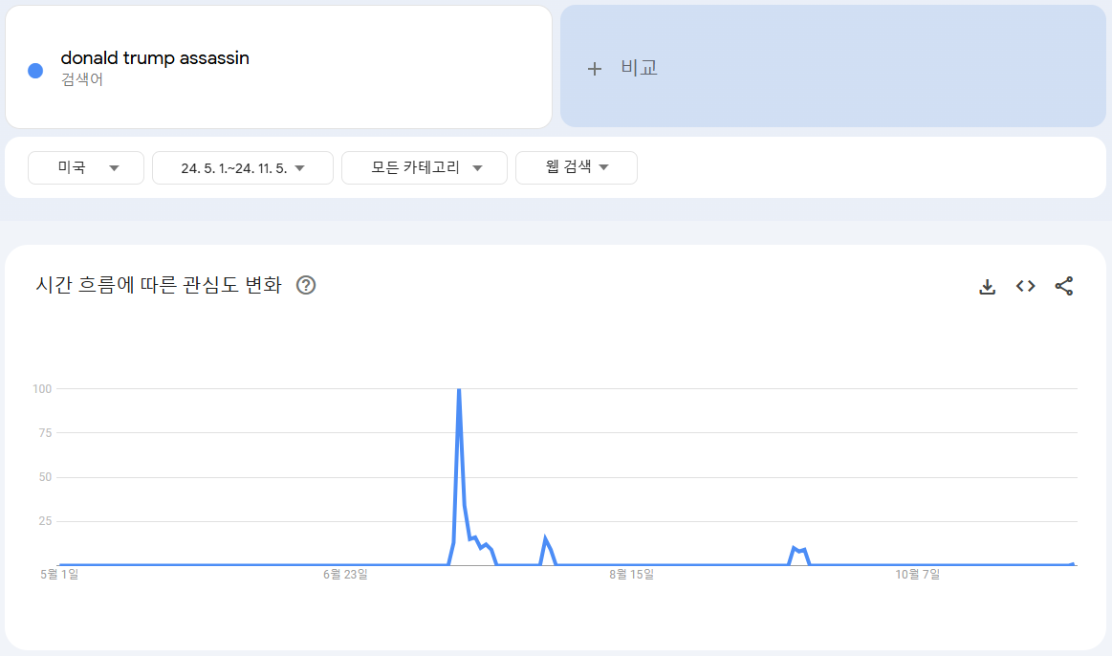
Task: Click the 10월 7일 axis label
Action: [917, 575]
